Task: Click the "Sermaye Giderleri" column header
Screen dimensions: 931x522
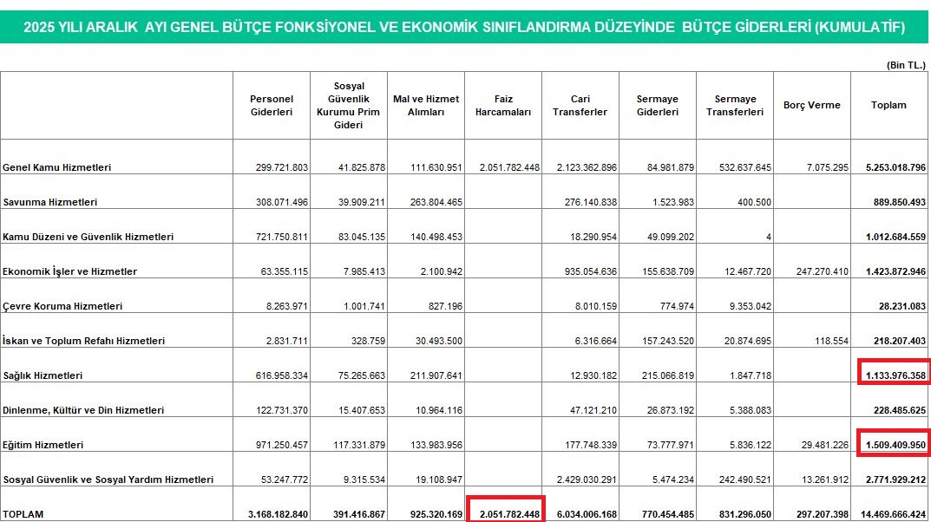Action: click(x=658, y=105)
